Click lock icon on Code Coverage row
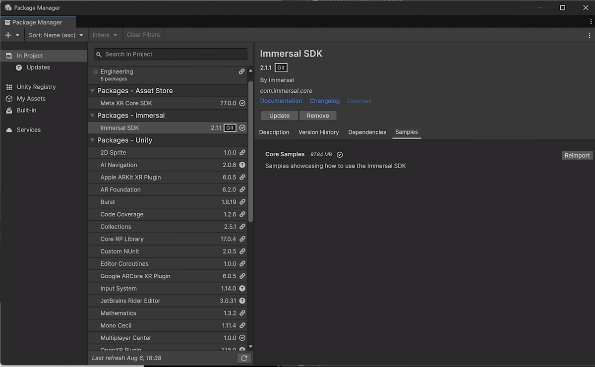595x367 pixels. click(x=242, y=215)
